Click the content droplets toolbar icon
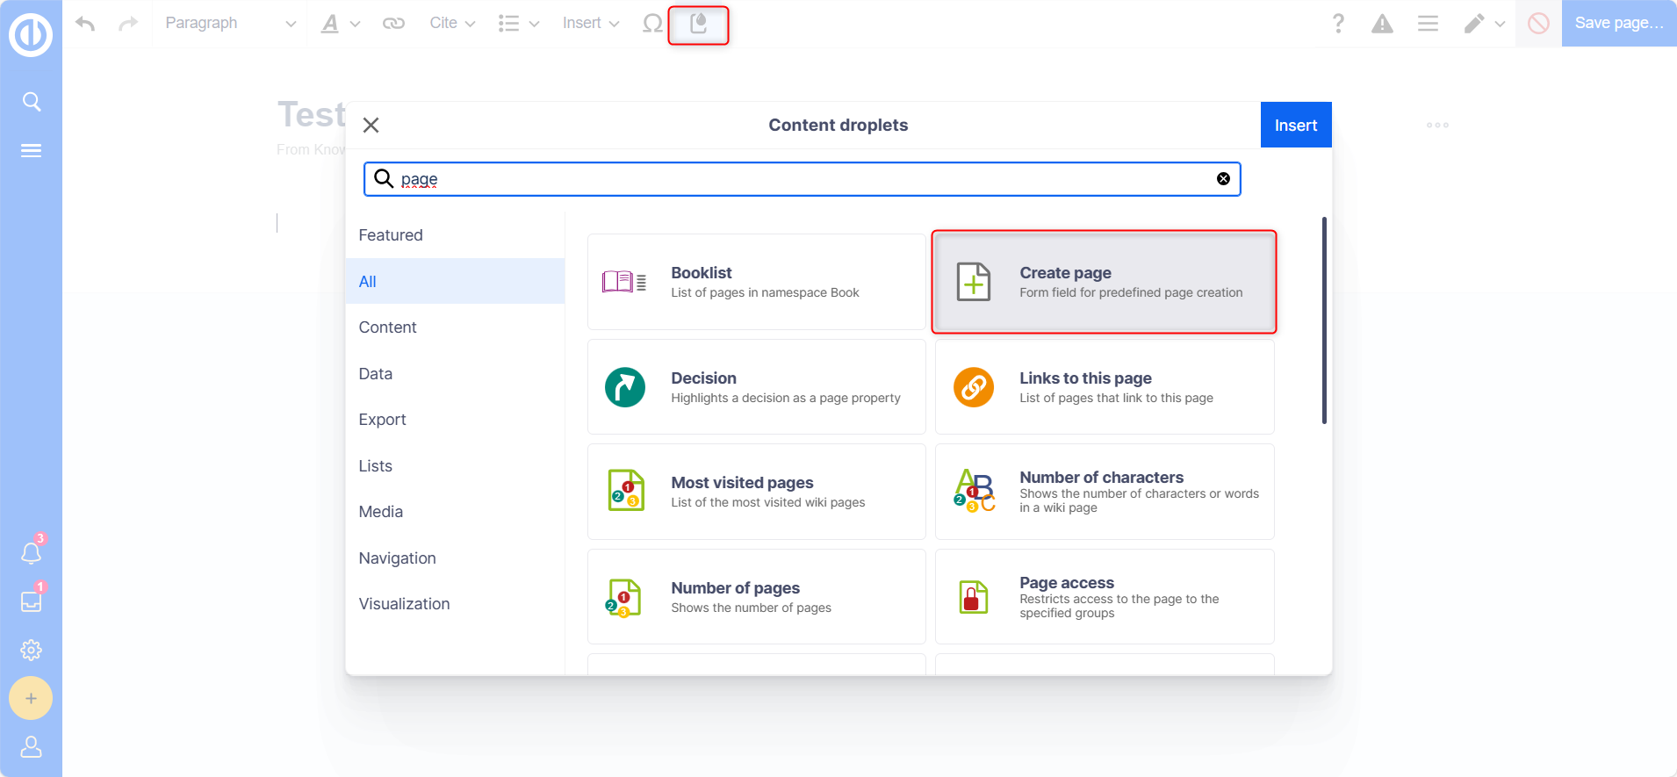The height and width of the screenshot is (777, 1677). pos(698,24)
